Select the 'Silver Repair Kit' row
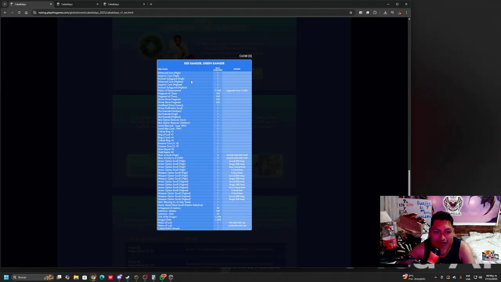Viewport: 501px width, 282px height. [204, 149]
